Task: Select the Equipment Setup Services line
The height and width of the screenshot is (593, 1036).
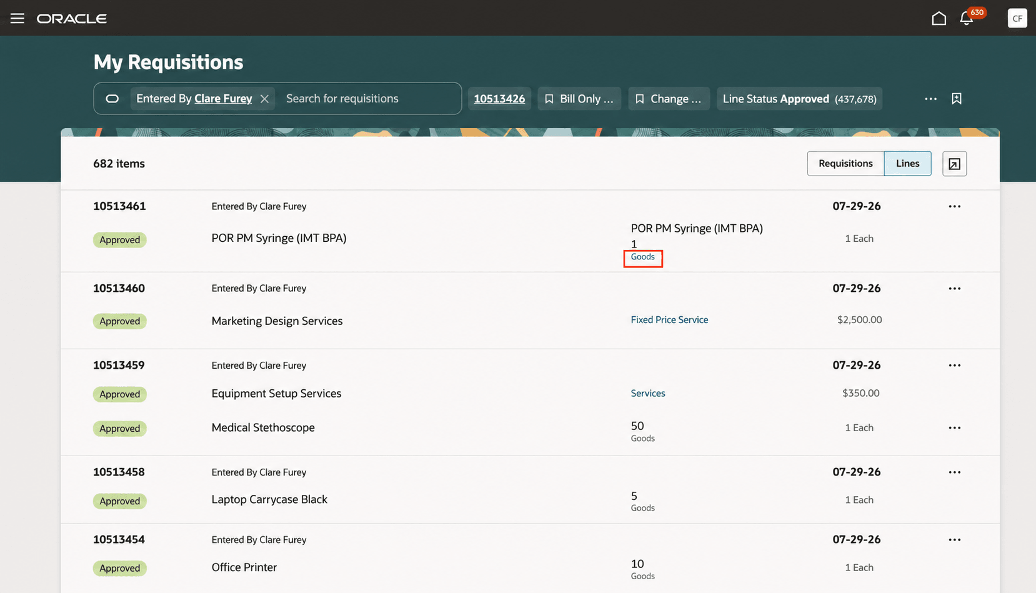Action: point(276,394)
